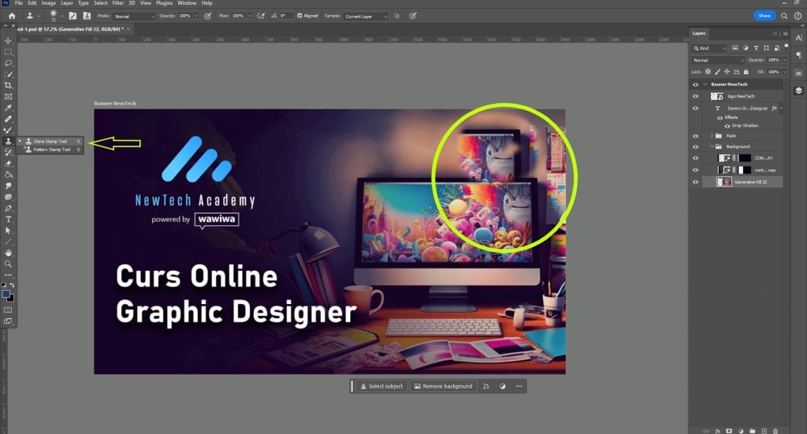The image size is (807, 434).
Task: Toggle the Brush Settings panel icon
Action: point(73,16)
